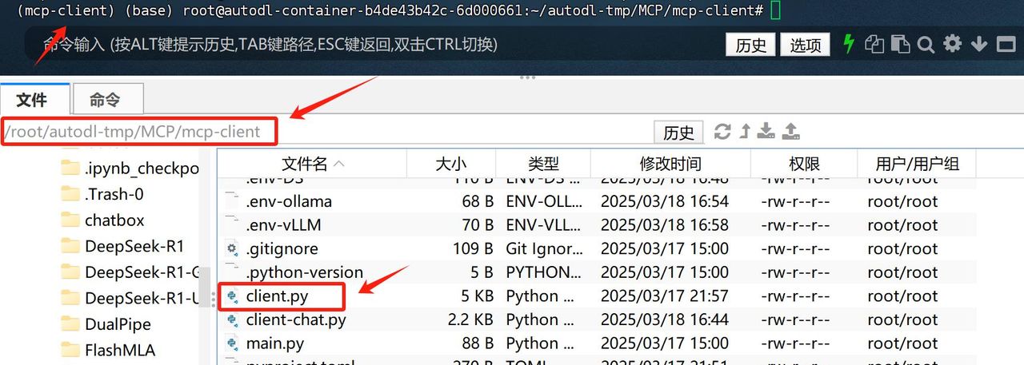Click the upload icon in the file toolbar
Viewport: 1024px width, 365px height.
(790, 132)
